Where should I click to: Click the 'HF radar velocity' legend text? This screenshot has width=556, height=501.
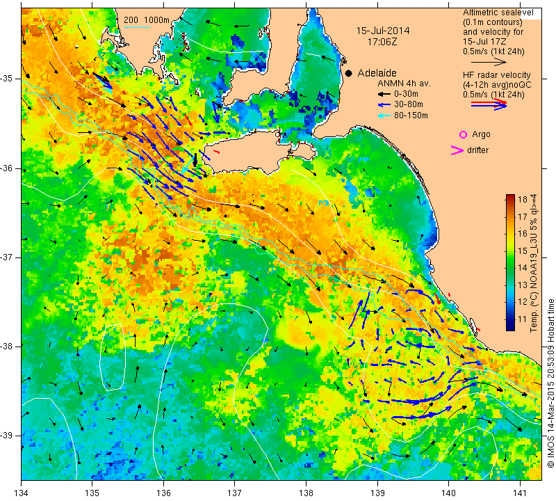[497, 75]
